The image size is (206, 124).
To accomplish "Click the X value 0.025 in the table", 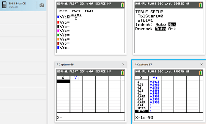I will pyautogui.click(x=141, y=102).
